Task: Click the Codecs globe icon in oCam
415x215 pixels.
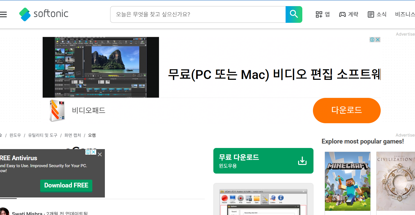Action: click(x=273, y=198)
